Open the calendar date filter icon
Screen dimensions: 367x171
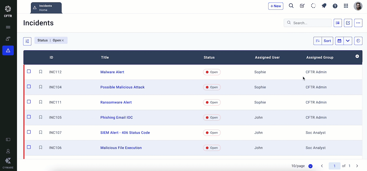(339, 41)
